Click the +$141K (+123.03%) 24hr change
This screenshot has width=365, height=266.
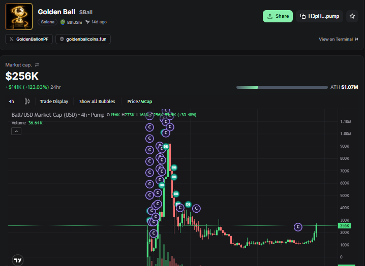33,87
